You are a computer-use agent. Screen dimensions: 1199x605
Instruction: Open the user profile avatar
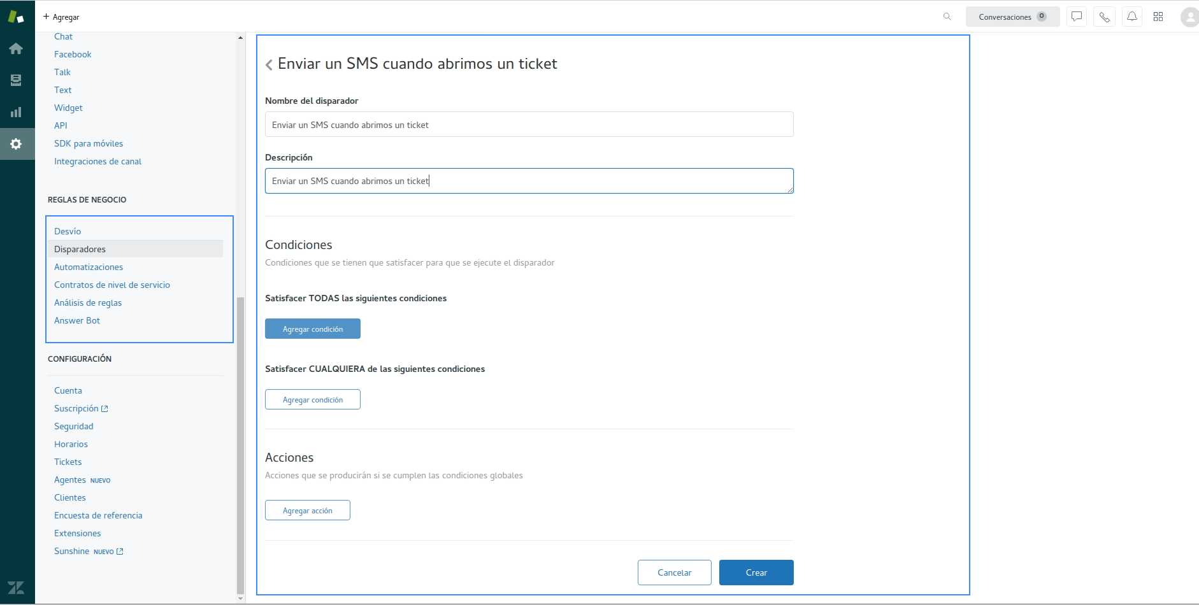[1189, 17]
